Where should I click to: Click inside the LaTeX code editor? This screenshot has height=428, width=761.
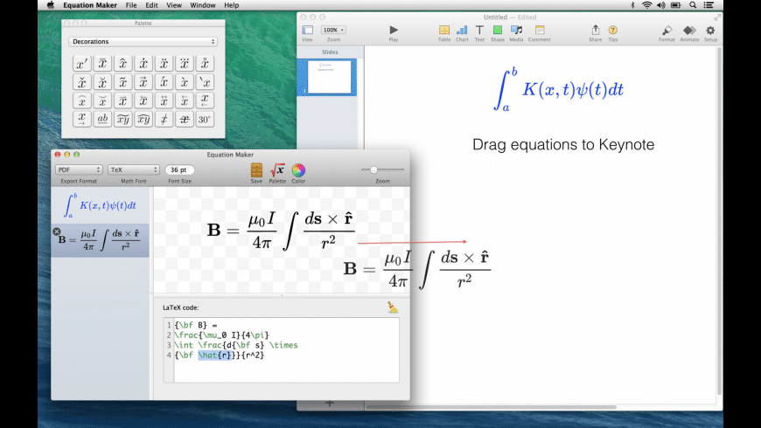286,350
